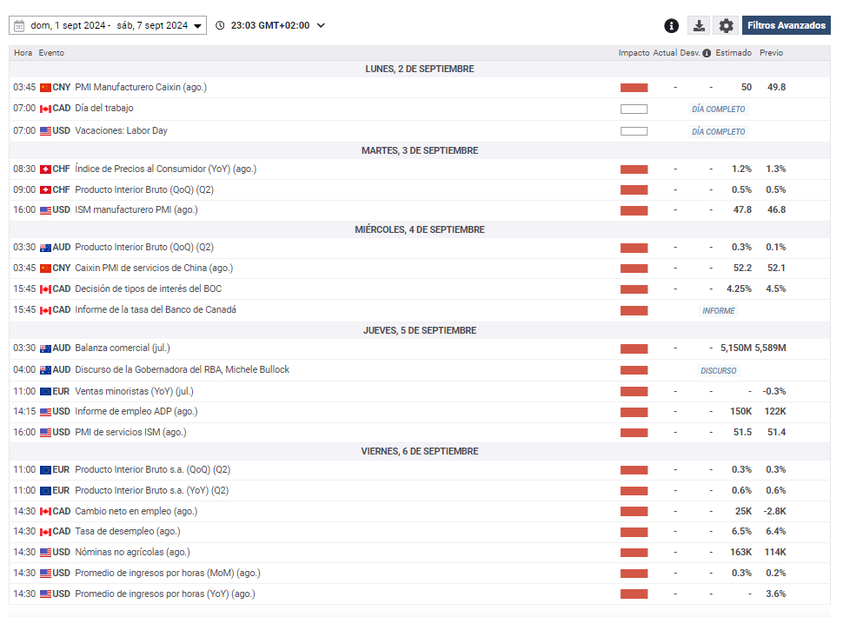Click the empty impact bar for Día del trabajo
The height and width of the screenshot is (617, 843).
(x=634, y=109)
